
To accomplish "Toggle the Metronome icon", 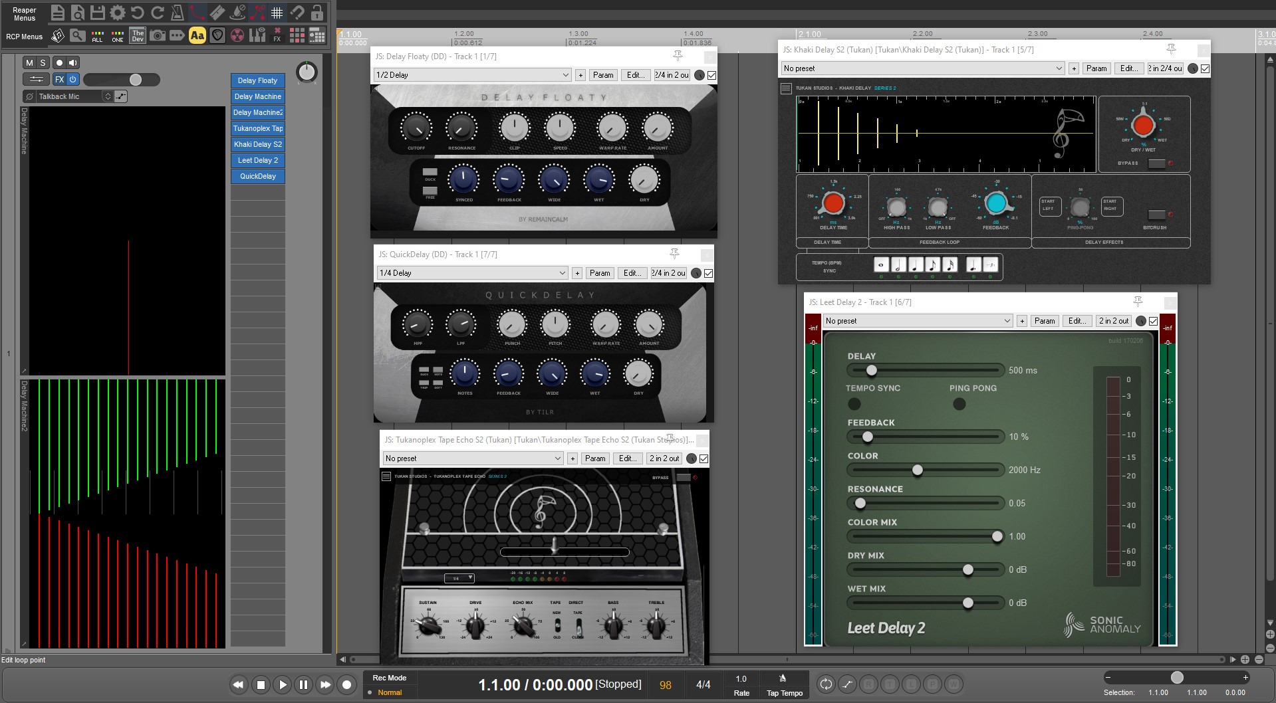I will 178,12.
